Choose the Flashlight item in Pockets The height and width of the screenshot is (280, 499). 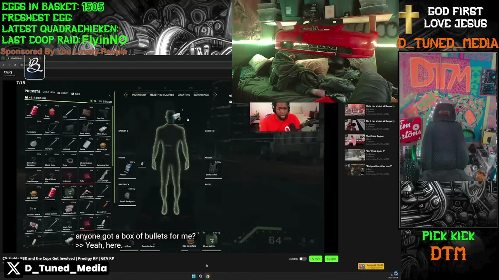[x=34, y=128]
